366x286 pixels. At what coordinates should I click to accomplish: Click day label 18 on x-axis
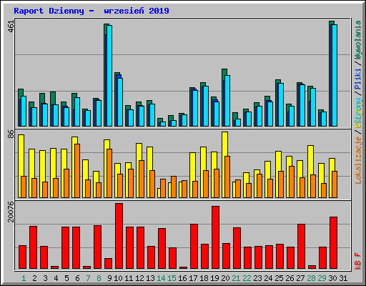[x=204, y=278]
